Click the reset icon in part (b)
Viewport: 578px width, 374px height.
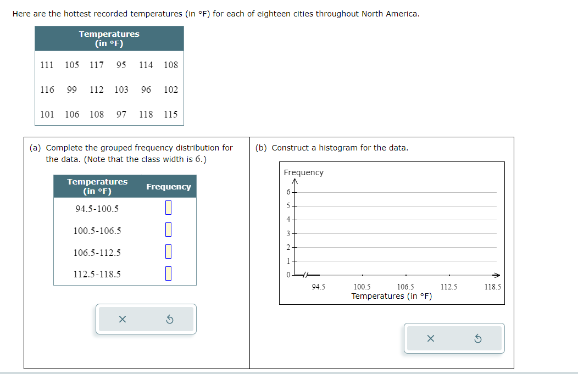pyautogui.click(x=477, y=338)
